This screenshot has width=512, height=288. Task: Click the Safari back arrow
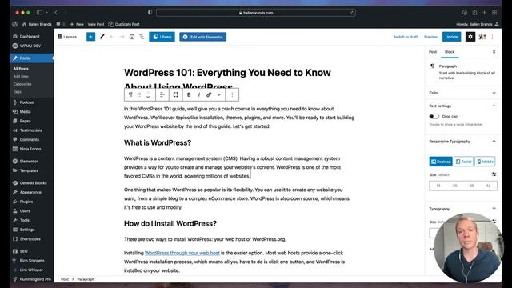(56, 13)
